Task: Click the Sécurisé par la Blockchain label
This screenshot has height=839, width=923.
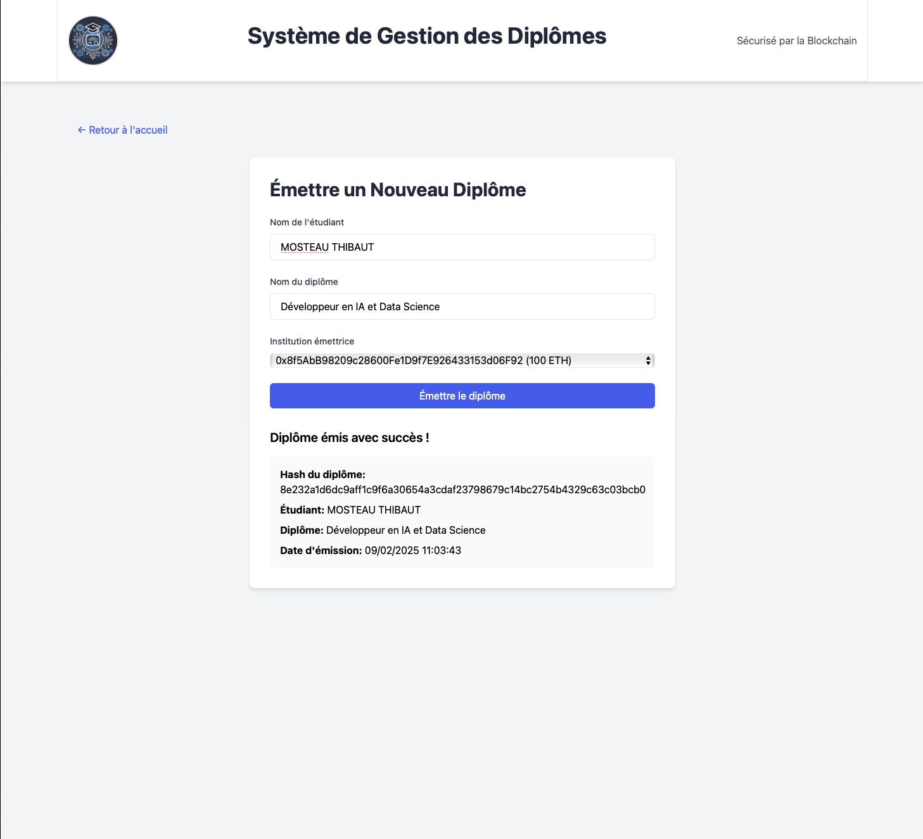Action: 796,40
